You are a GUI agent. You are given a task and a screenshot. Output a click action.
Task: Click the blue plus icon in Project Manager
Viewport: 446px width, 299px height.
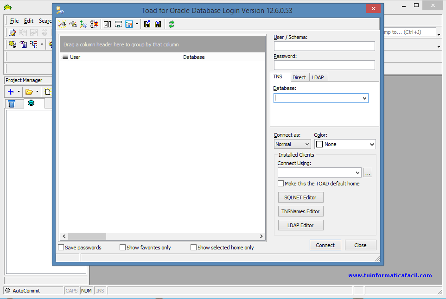click(x=11, y=92)
